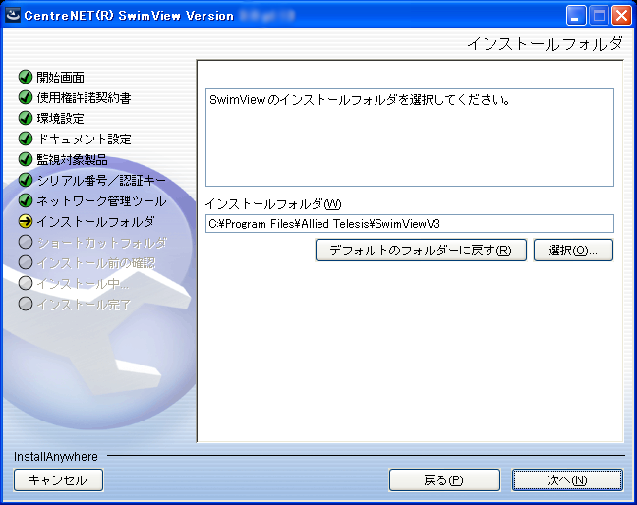Cancel installation with キャンセル button
Image resolution: width=637 pixels, height=505 pixels.
tap(59, 480)
